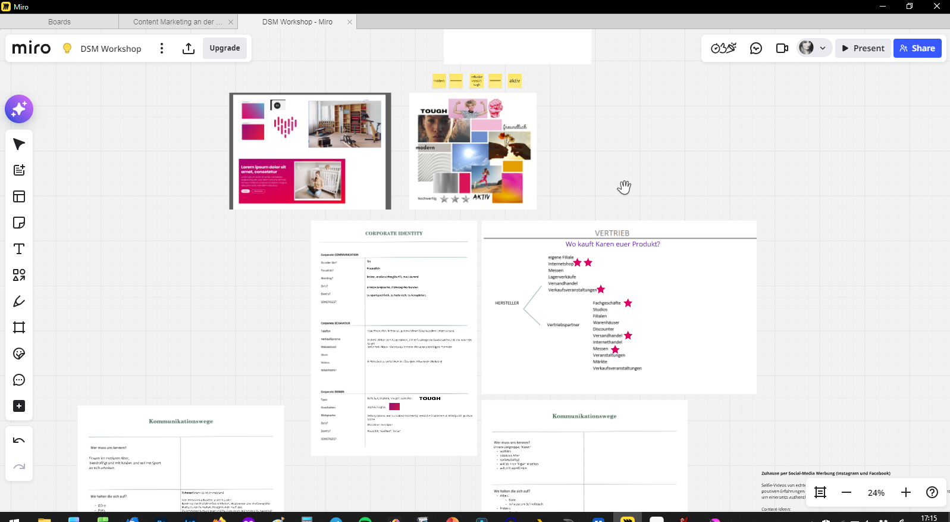Viewport: 950px width, 522px height.
Task: Toggle the video call camera icon
Action: click(782, 48)
